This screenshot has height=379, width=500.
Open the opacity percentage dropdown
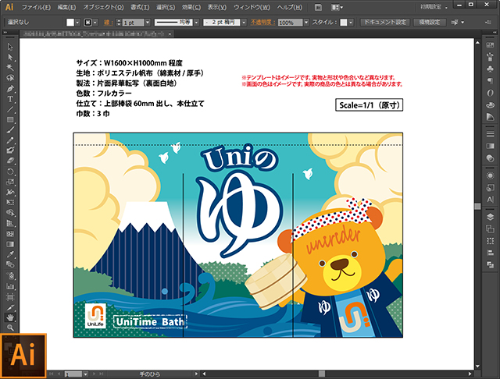coord(306,23)
